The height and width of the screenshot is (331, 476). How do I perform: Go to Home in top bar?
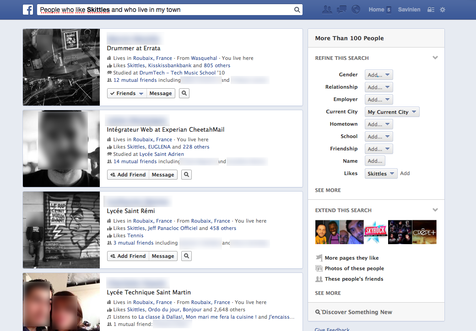click(376, 10)
